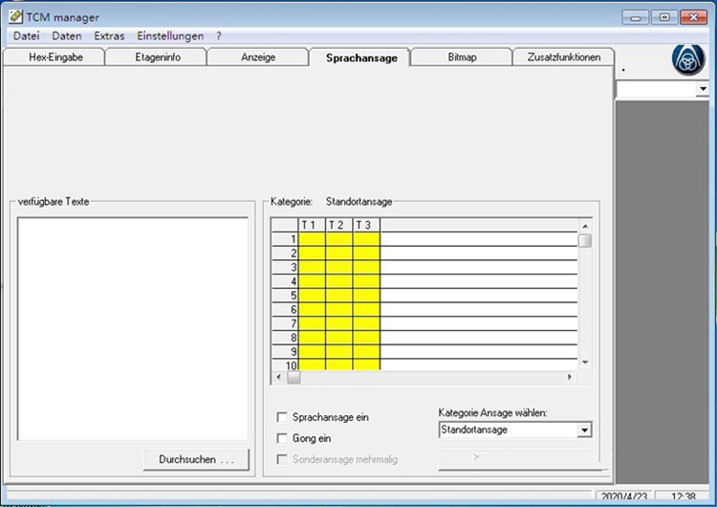
Task: Switch to the Etageninfo tab
Action: [156, 57]
